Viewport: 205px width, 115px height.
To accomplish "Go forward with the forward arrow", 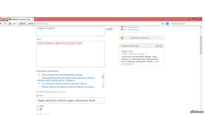I will (5, 24).
